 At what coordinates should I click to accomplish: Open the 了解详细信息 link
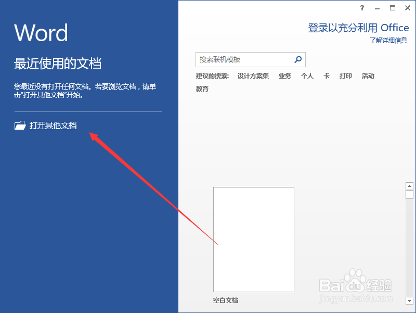pos(388,40)
